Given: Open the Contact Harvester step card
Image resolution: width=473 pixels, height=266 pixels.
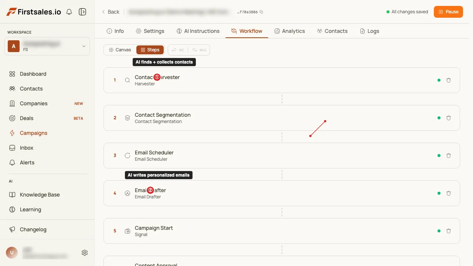Looking at the screenshot, I should click(282, 80).
